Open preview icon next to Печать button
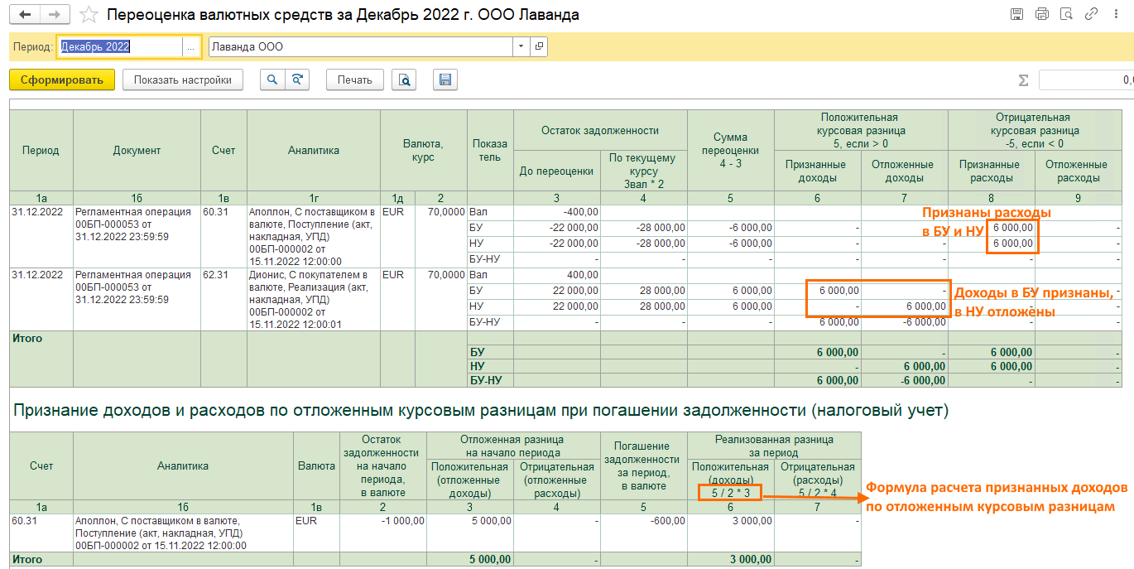Screen dimensions: 1134x569 click(404, 80)
